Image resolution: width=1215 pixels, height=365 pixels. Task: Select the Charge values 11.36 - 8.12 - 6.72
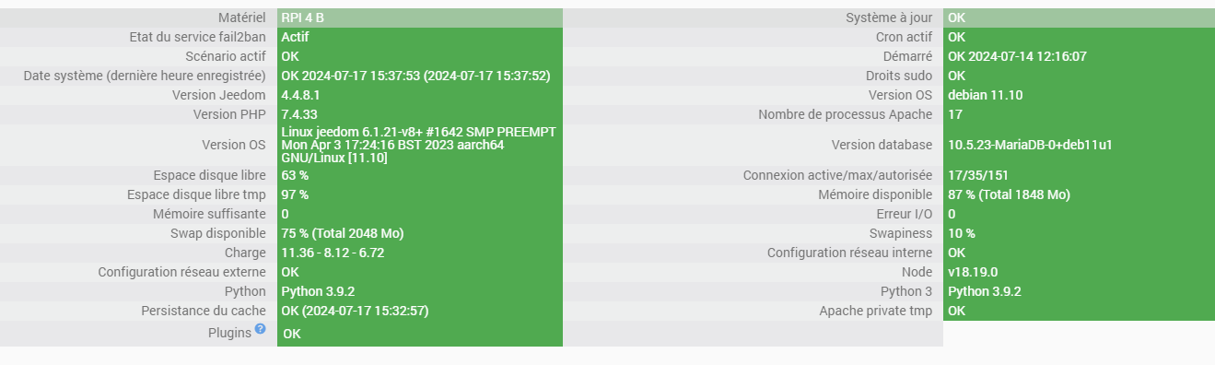333,253
